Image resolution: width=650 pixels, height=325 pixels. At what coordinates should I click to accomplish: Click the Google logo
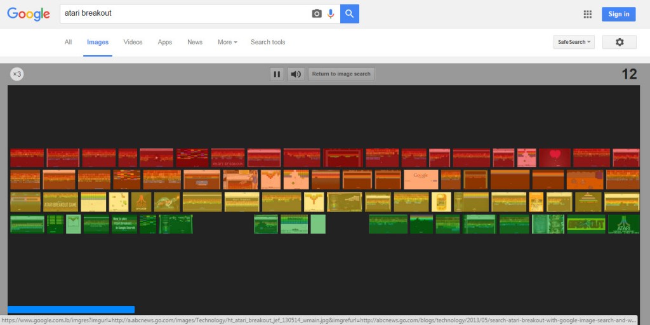[29, 14]
